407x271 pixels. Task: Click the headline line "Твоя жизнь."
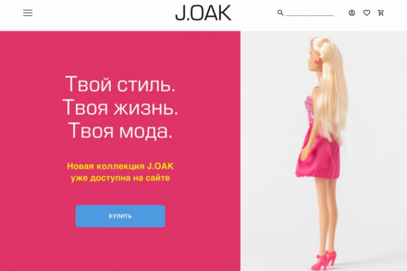point(120,107)
